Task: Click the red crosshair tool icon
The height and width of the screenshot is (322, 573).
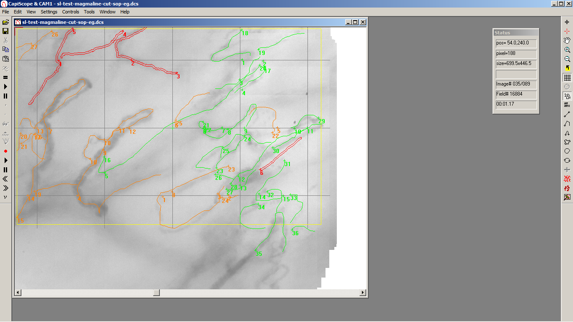Action: pyautogui.click(x=567, y=31)
